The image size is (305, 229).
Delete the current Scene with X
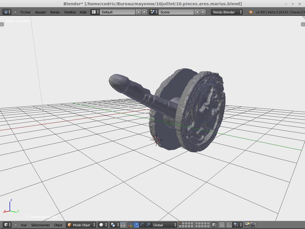click(203, 12)
